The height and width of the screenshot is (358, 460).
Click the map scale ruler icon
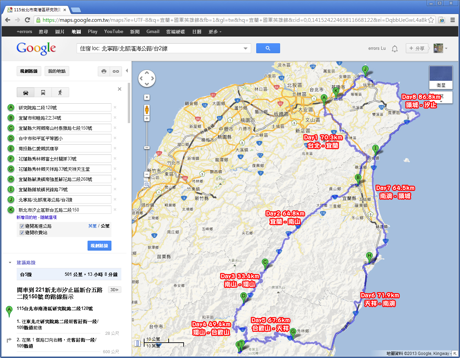click(138, 343)
